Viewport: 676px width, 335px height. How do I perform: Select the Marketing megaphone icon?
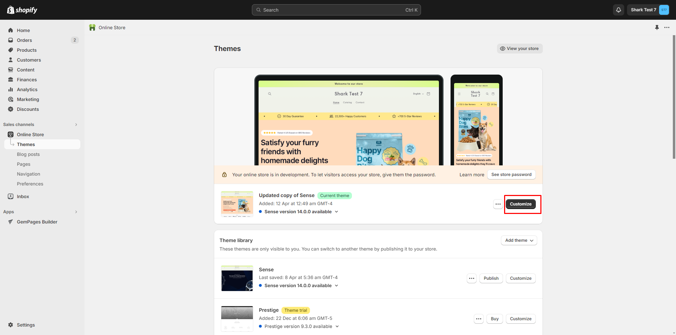[x=11, y=99]
